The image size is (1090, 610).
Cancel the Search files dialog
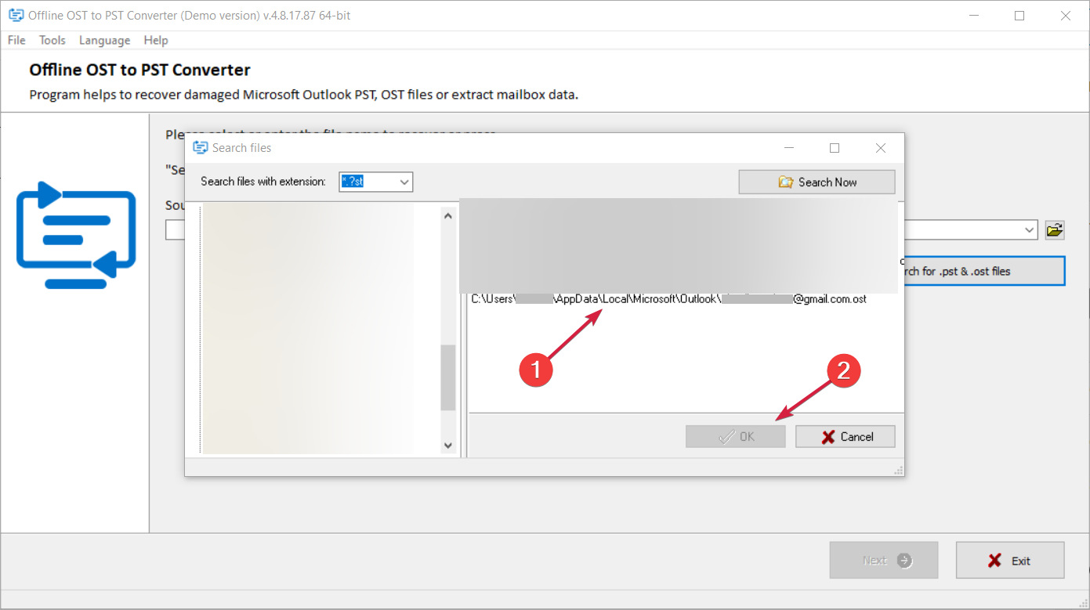(845, 436)
